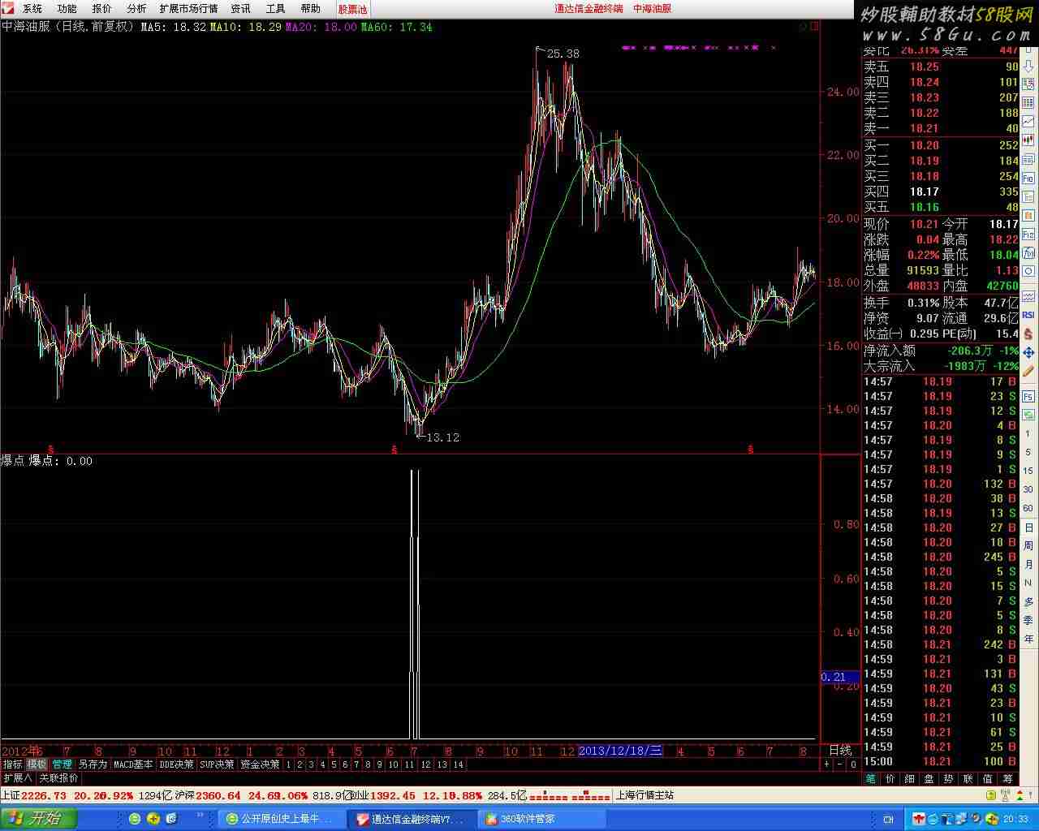Click the candlestick chart icon in sidebar

1028,140
